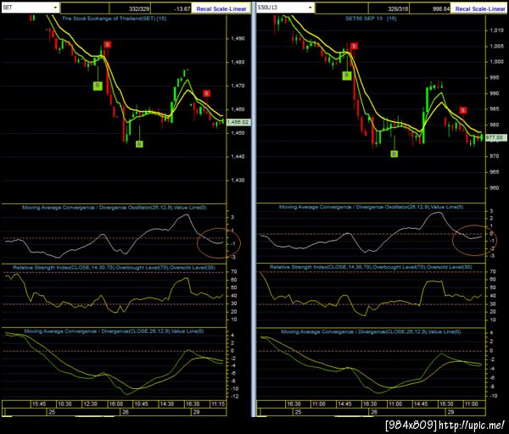Click the 11:15 time label on SET axis
The width and height of the screenshot is (509, 434).
(218, 403)
